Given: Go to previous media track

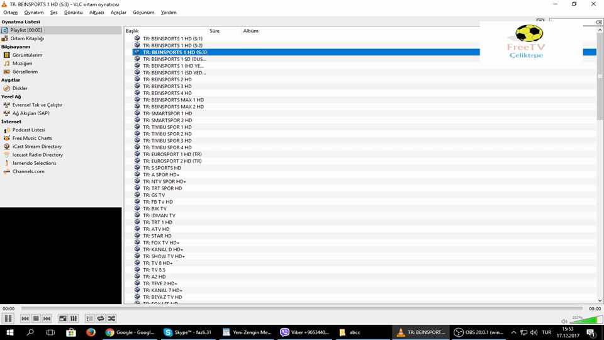Looking at the screenshot, I should [x=25, y=319].
